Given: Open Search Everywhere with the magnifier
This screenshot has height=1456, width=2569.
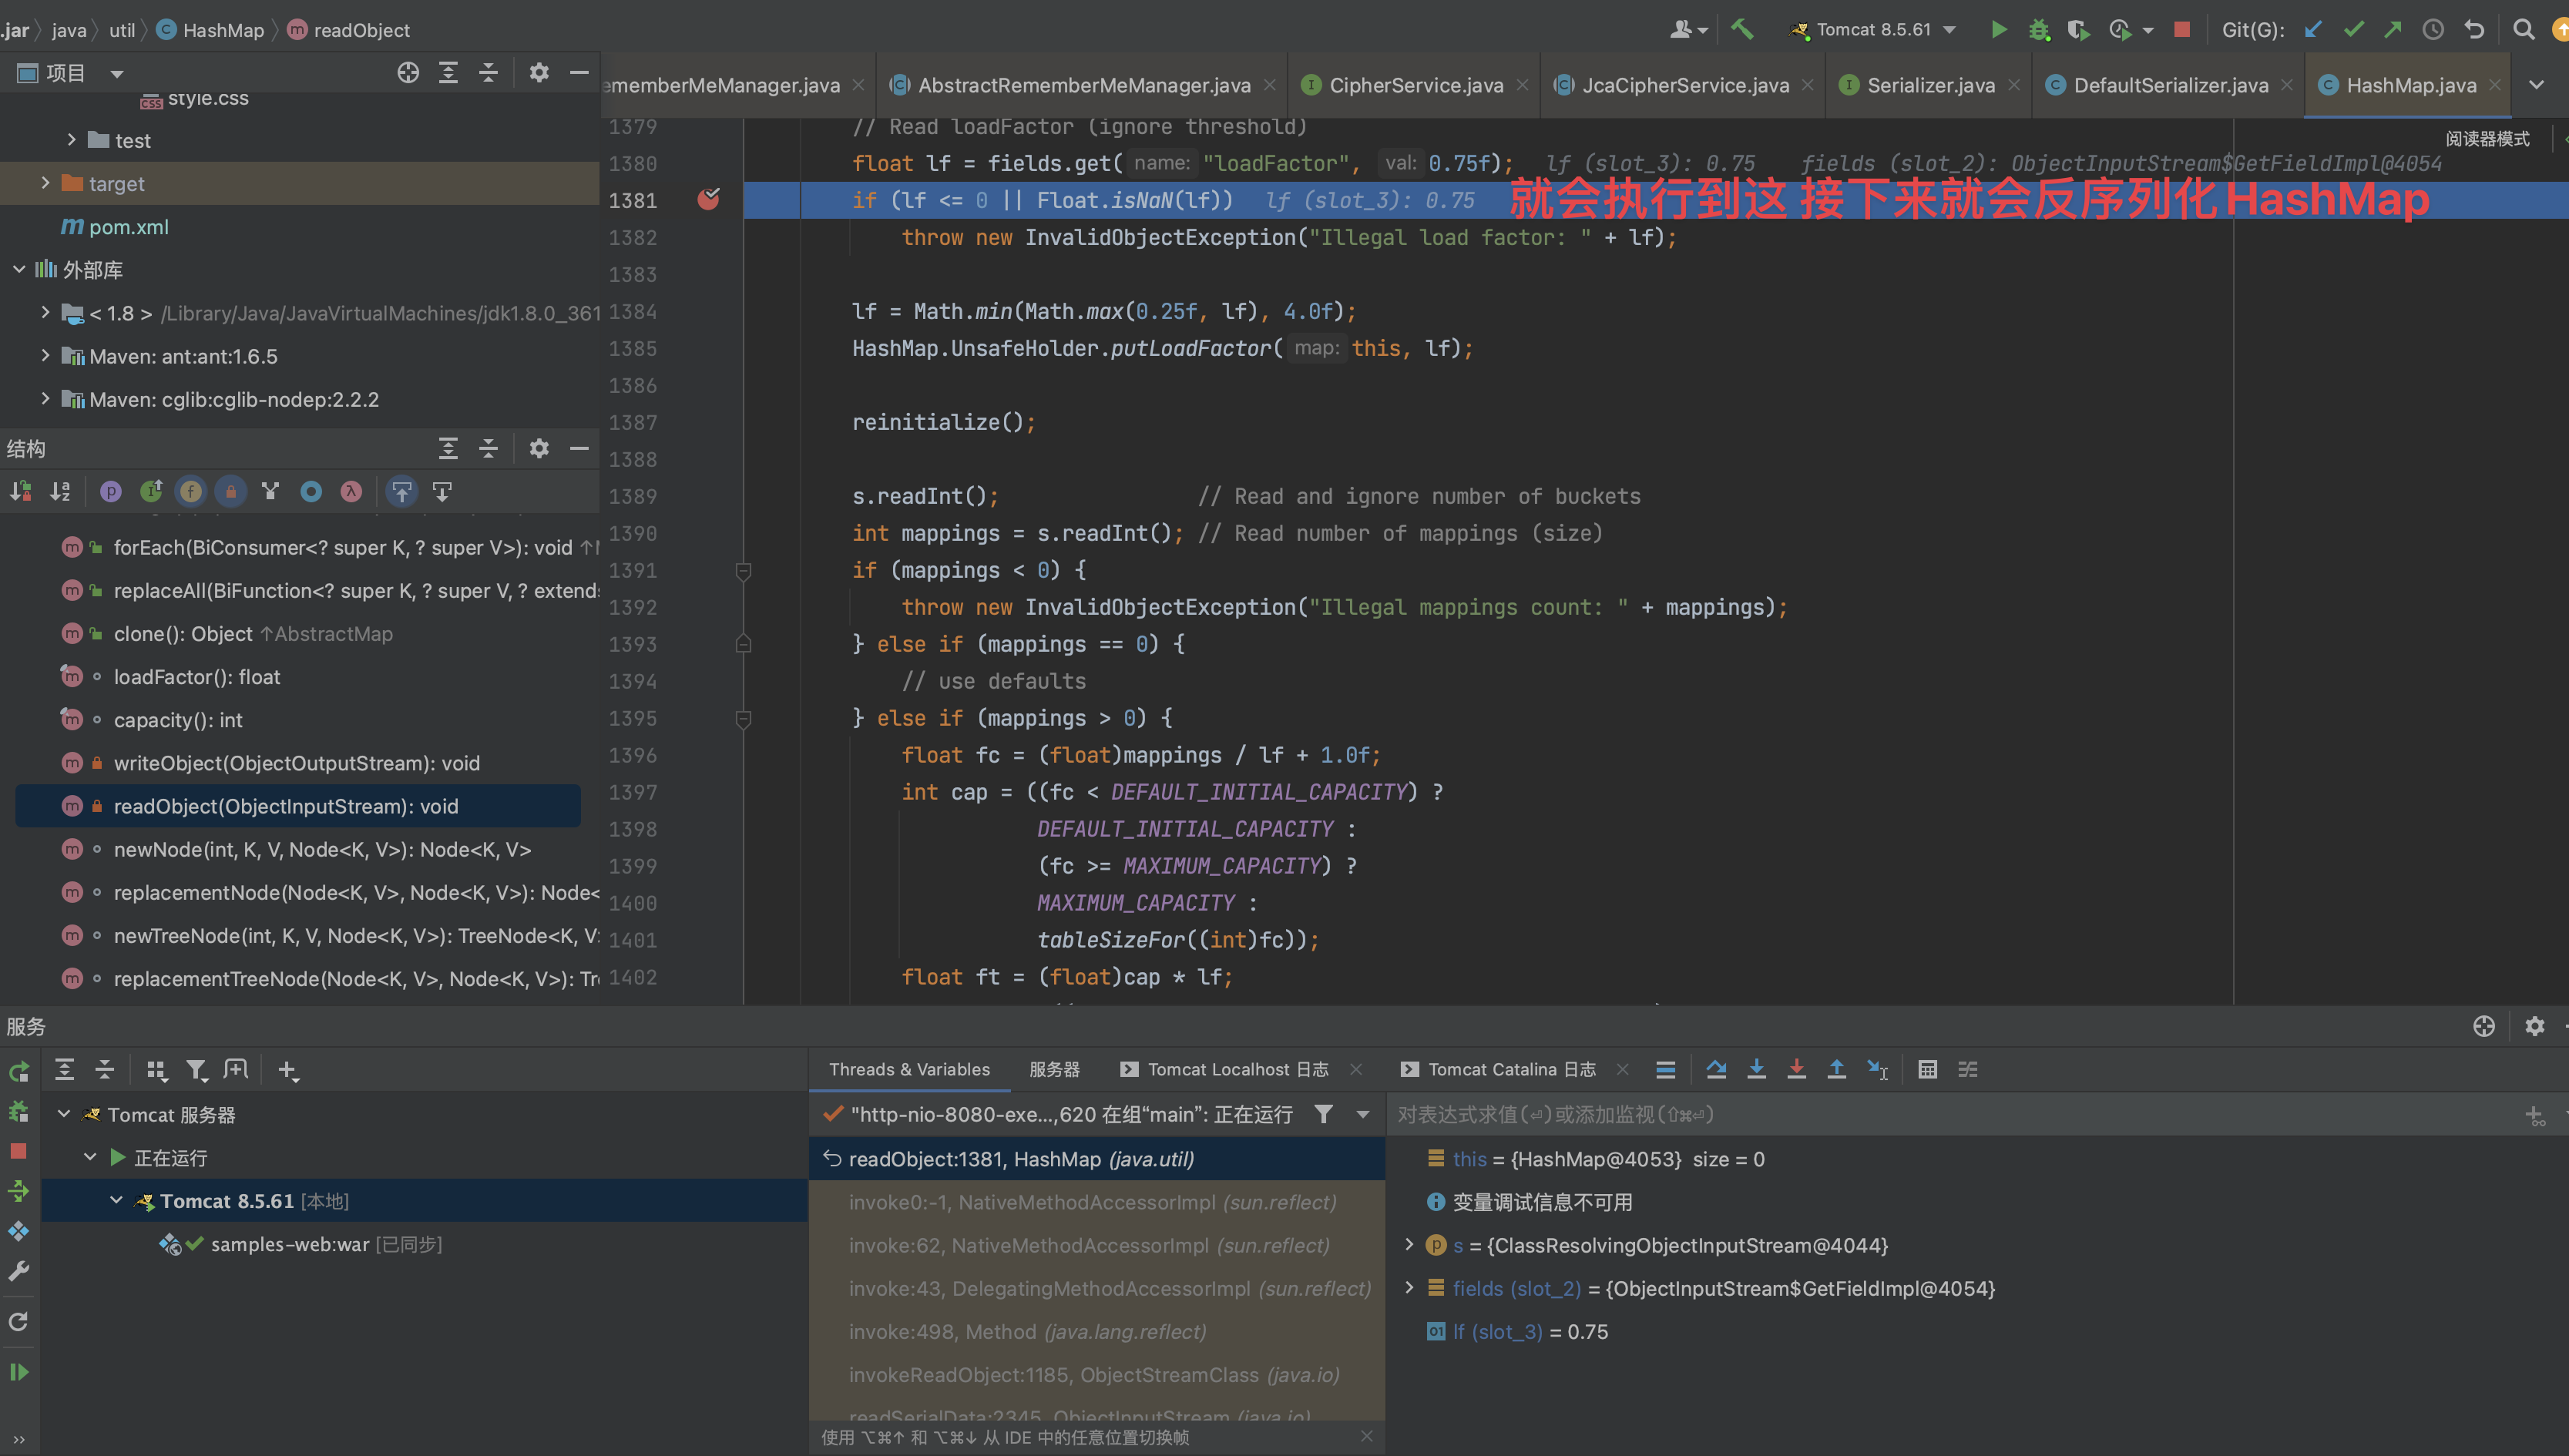Looking at the screenshot, I should coord(2523,29).
